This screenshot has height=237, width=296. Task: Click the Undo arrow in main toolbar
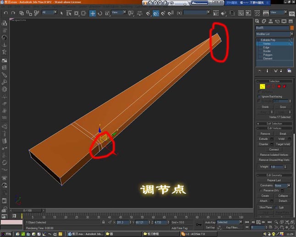[x=5, y=13]
